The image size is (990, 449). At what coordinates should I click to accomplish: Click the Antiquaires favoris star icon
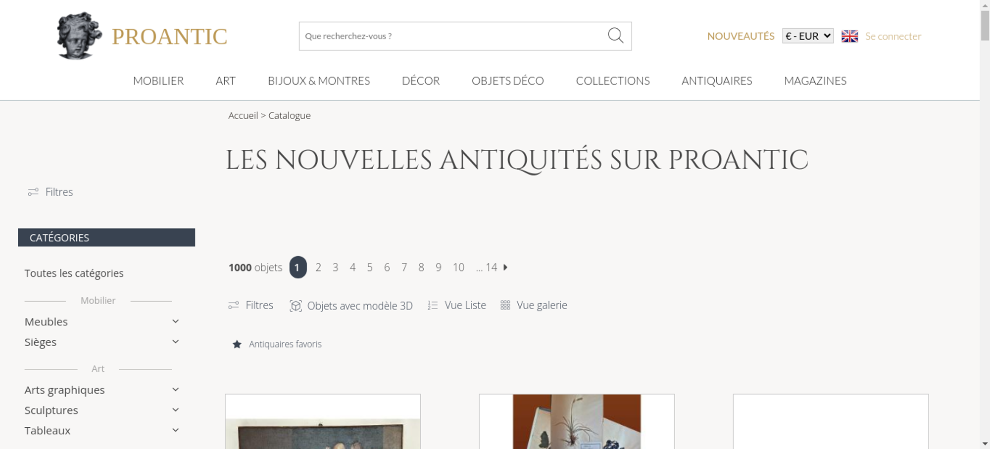tap(237, 344)
